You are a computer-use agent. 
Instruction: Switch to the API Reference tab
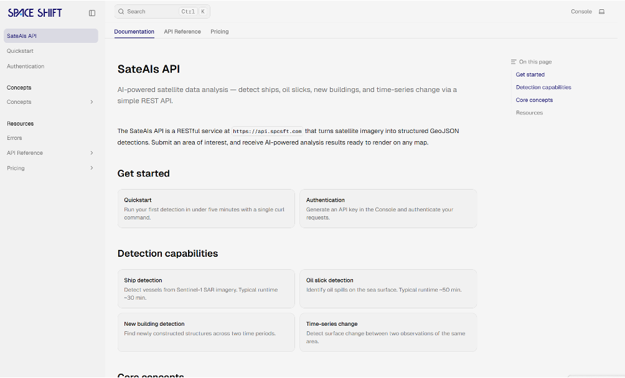(182, 32)
